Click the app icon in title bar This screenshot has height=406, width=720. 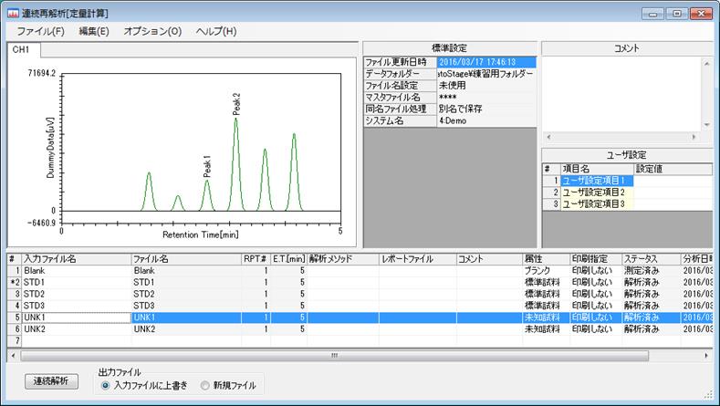[12, 14]
